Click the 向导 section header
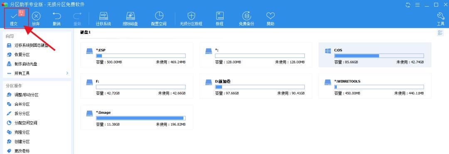 pos(10,36)
